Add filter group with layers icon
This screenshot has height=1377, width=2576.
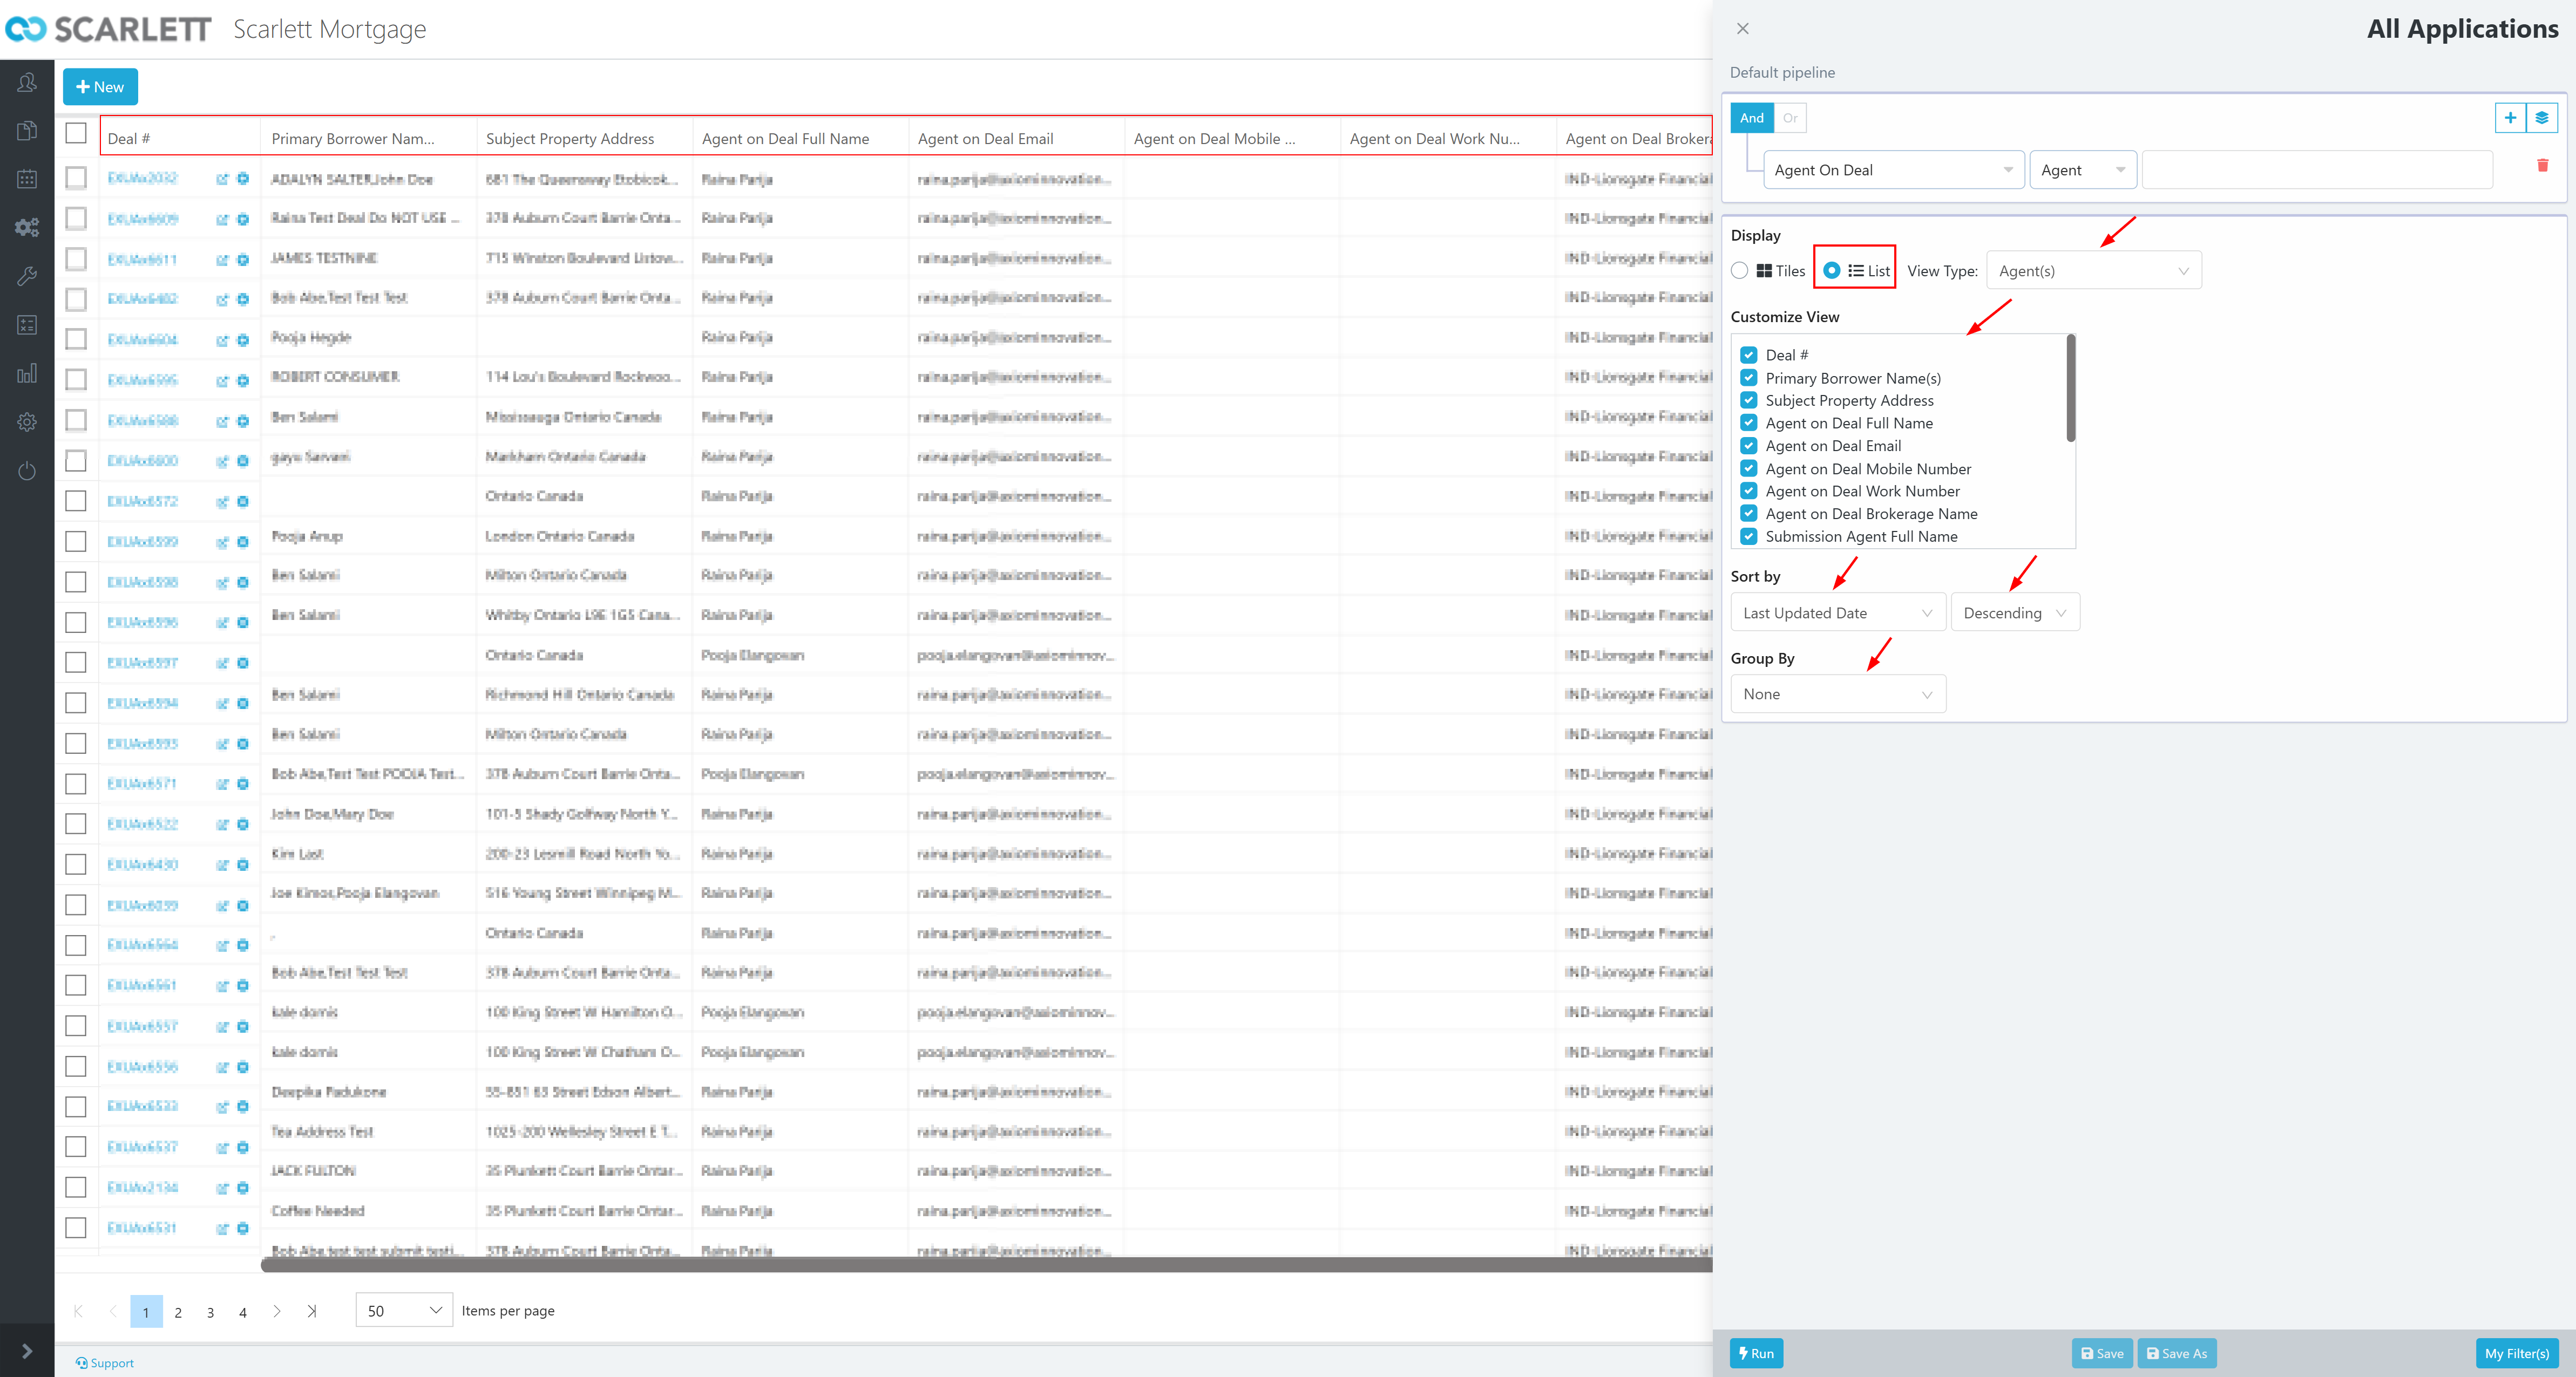[x=2541, y=118]
